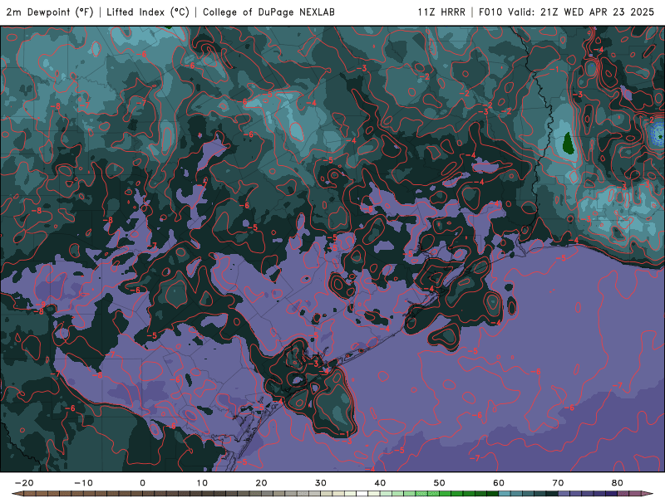This screenshot has width=665, height=498.
Task: Click the 20 label under the colorbar
Action: coord(261,483)
